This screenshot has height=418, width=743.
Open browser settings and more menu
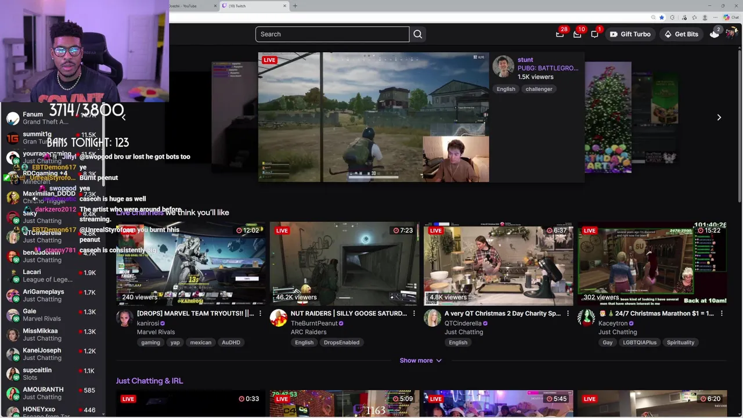coord(715,17)
